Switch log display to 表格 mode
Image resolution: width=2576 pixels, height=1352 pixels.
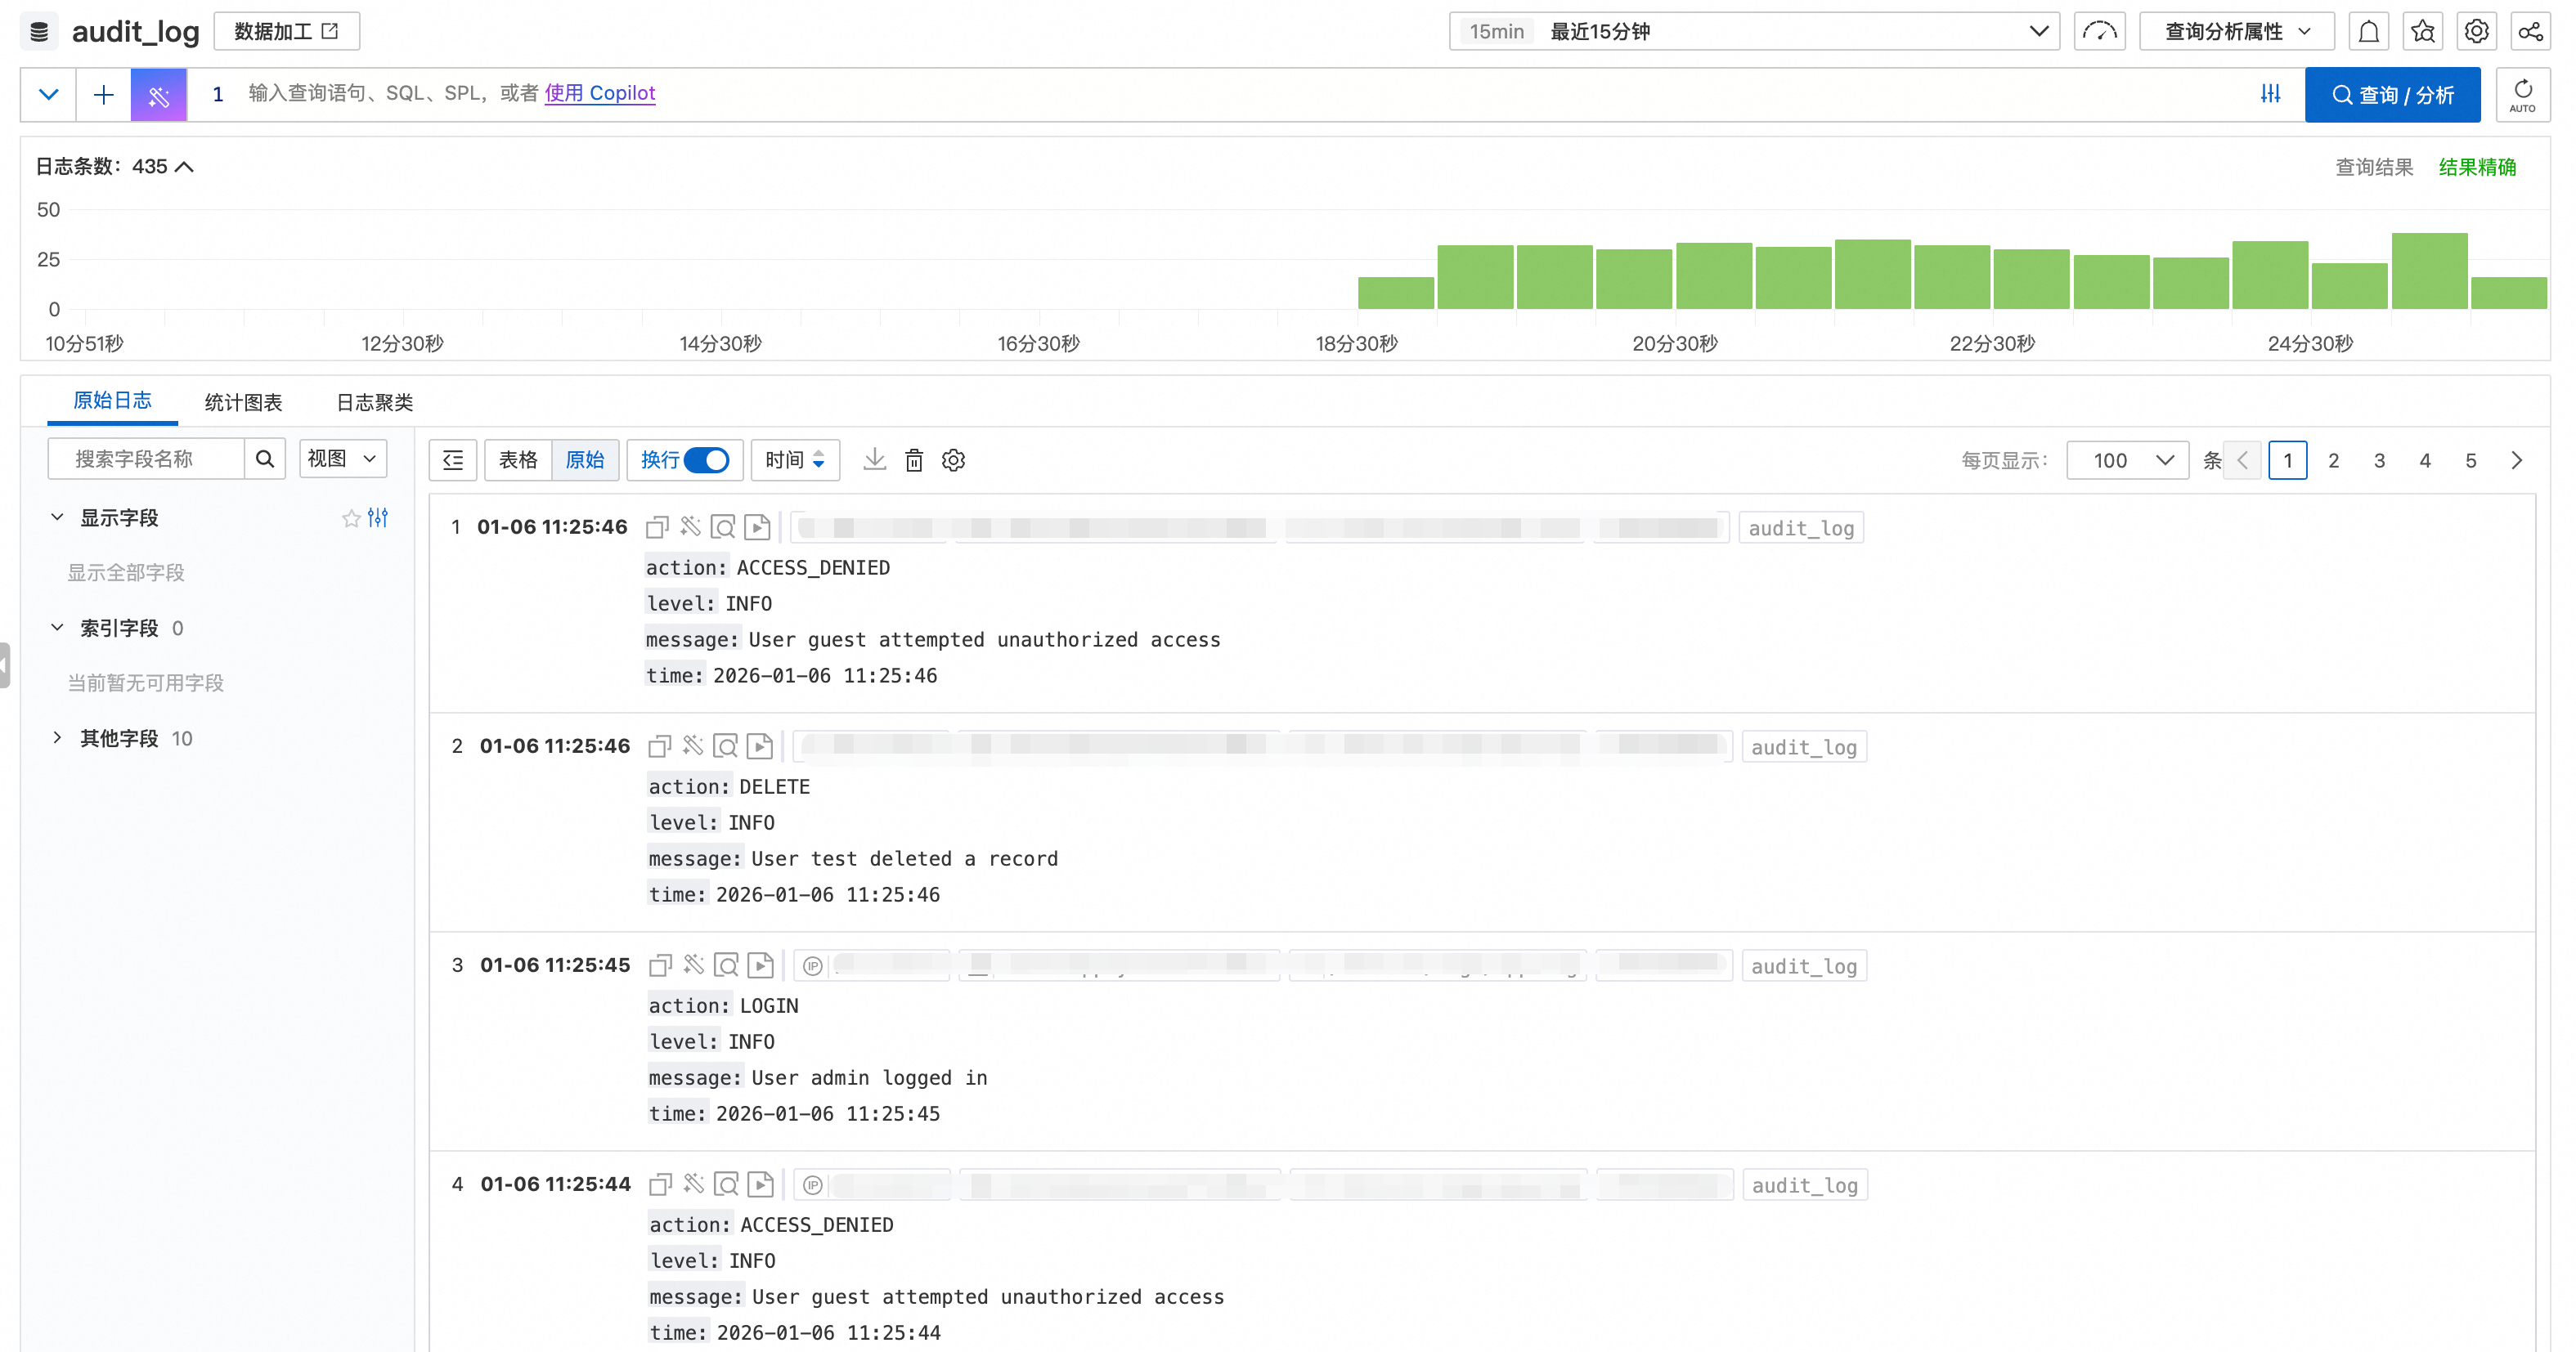pos(518,459)
